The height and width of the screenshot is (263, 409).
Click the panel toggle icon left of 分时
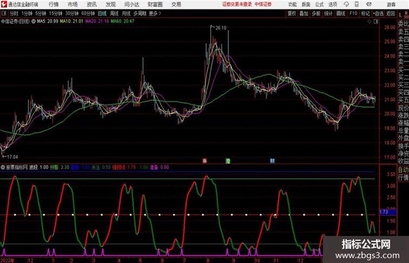pos(4,13)
